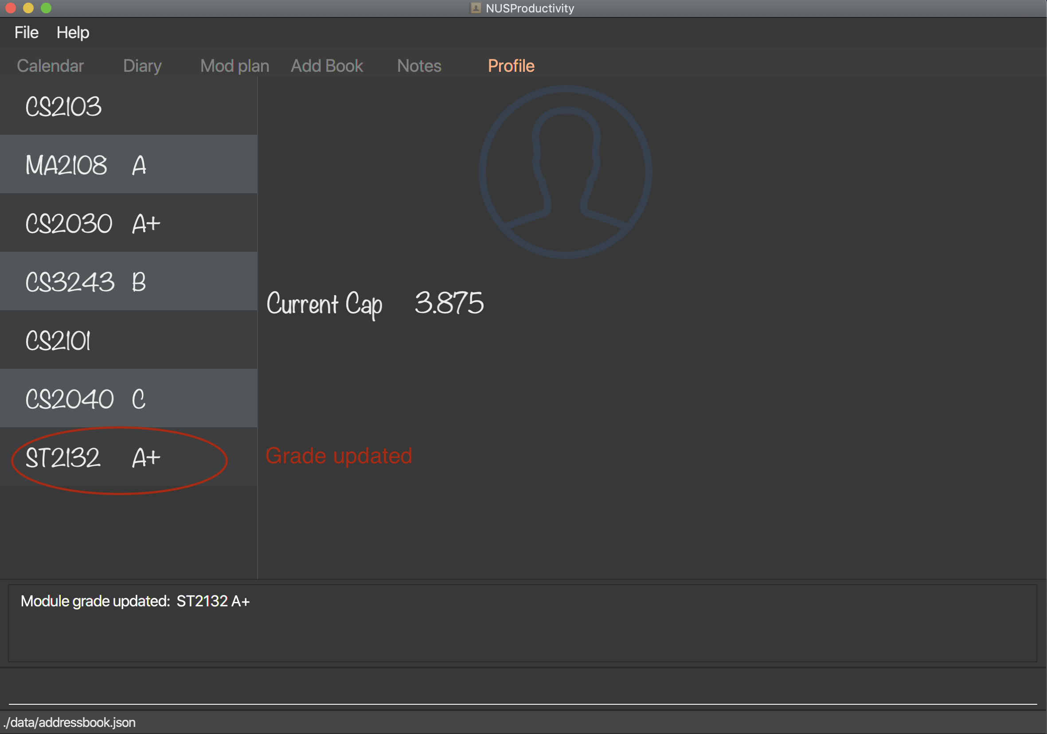Close the NUSProductivity window
1047x734 pixels.
(11, 8)
